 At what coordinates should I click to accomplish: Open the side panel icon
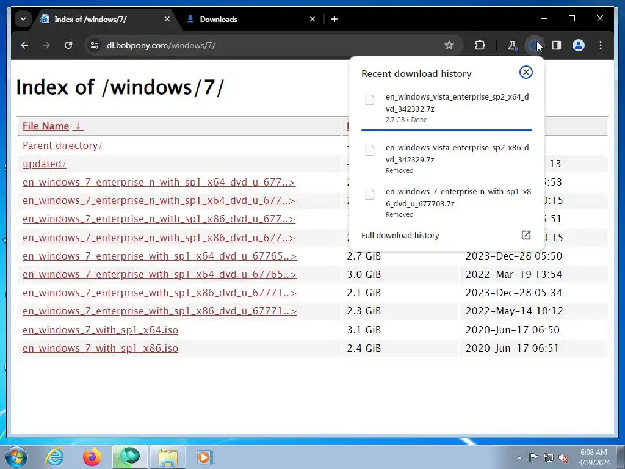pyautogui.click(x=557, y=45)
